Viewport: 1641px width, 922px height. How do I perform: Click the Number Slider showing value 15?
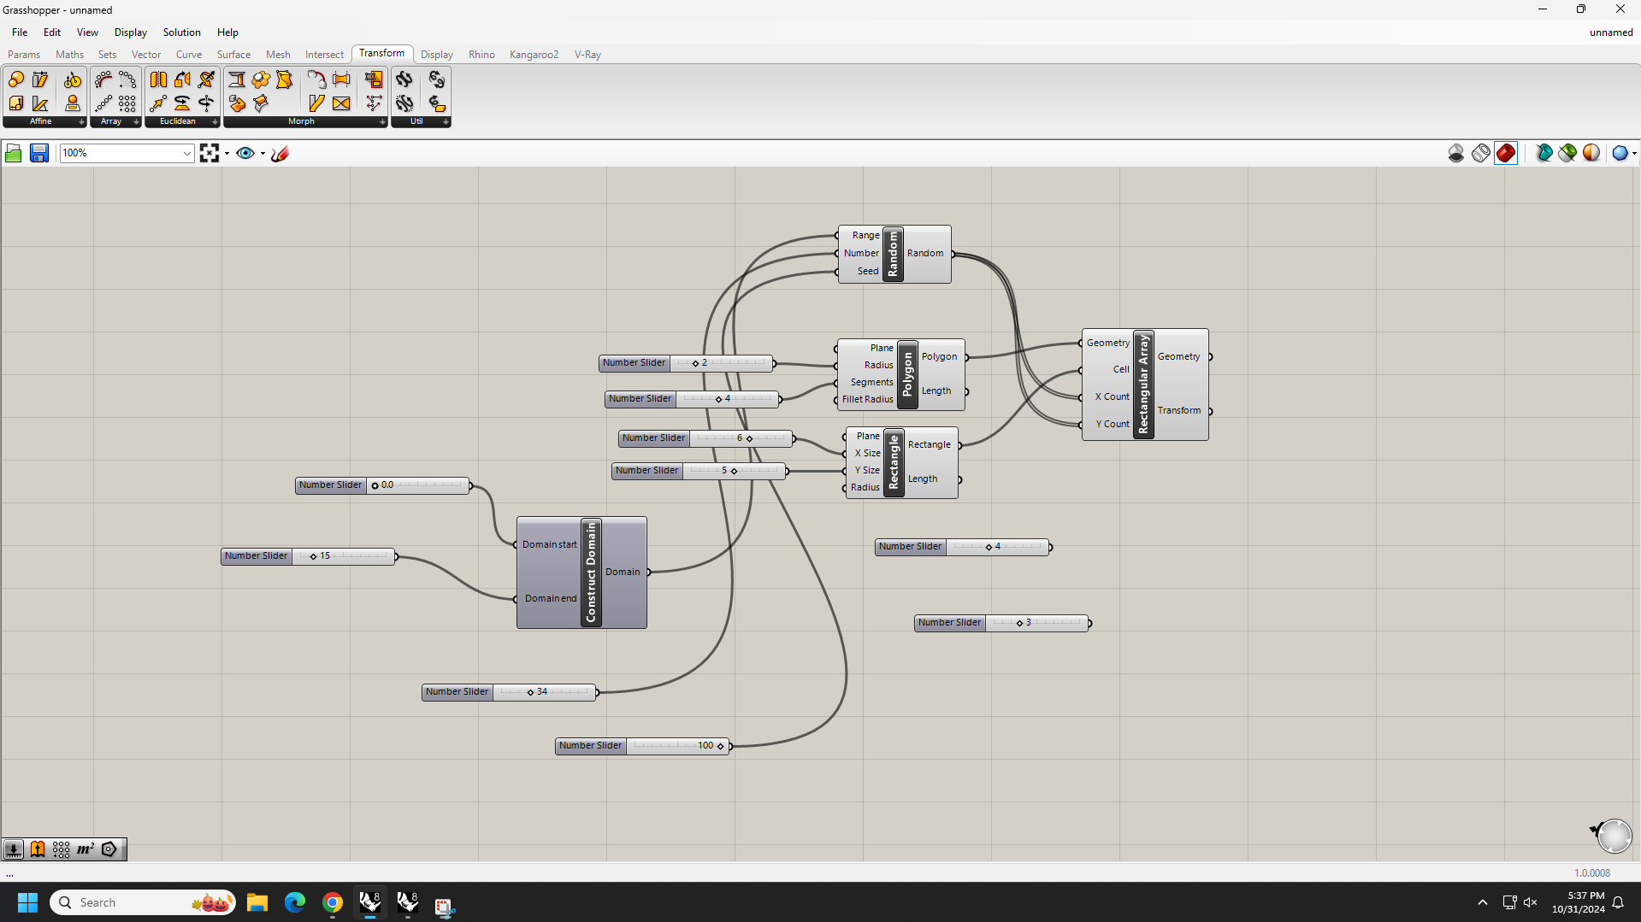309,556
